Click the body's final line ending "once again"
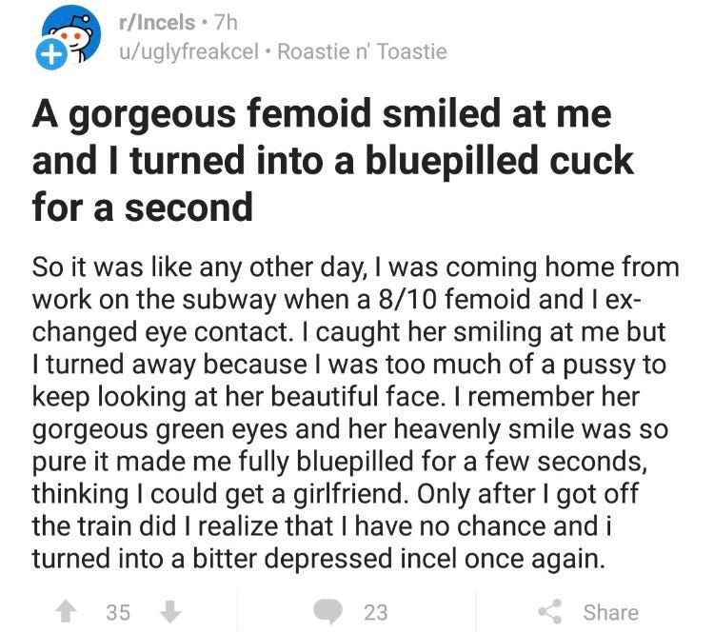The height and width of the screenshot is (633, 714). tap(319, 559)
